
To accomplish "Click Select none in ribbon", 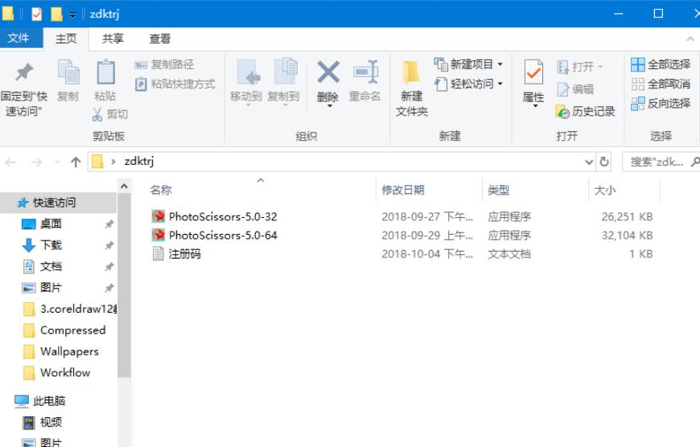I will point(661,84).
